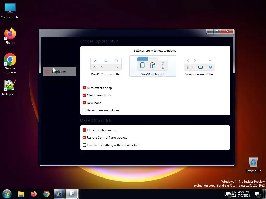
Task: Select the Win11 Command Bar style
Action: pos(106,66)
